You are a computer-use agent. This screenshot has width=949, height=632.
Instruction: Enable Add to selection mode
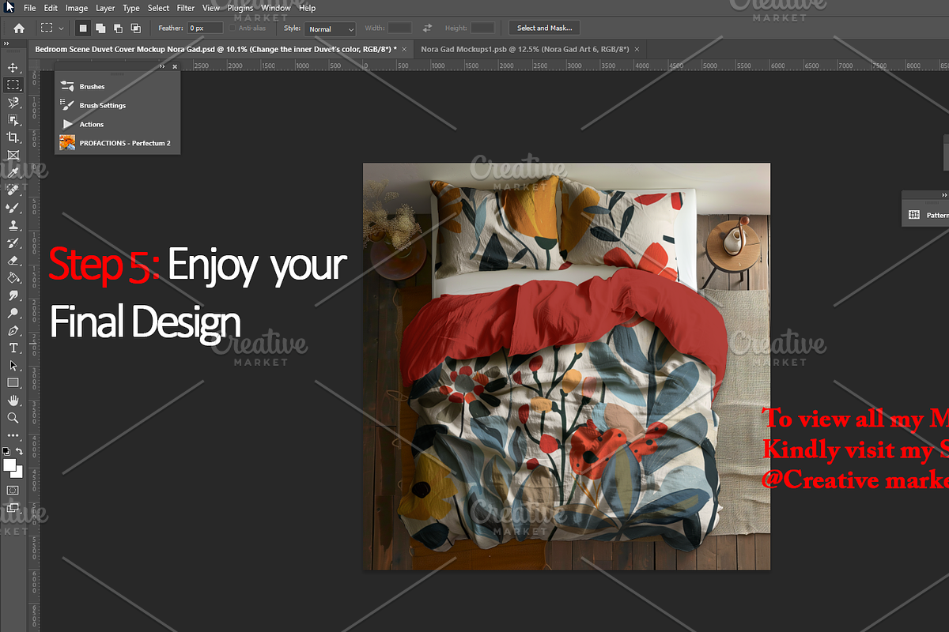tap(100, 28)
